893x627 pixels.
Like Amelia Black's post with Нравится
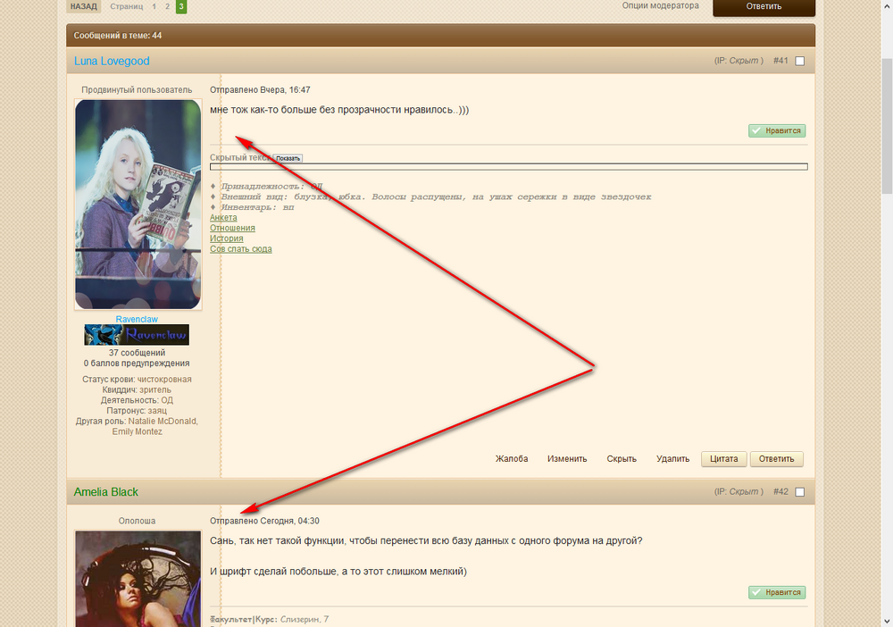(x=777, y=592)
